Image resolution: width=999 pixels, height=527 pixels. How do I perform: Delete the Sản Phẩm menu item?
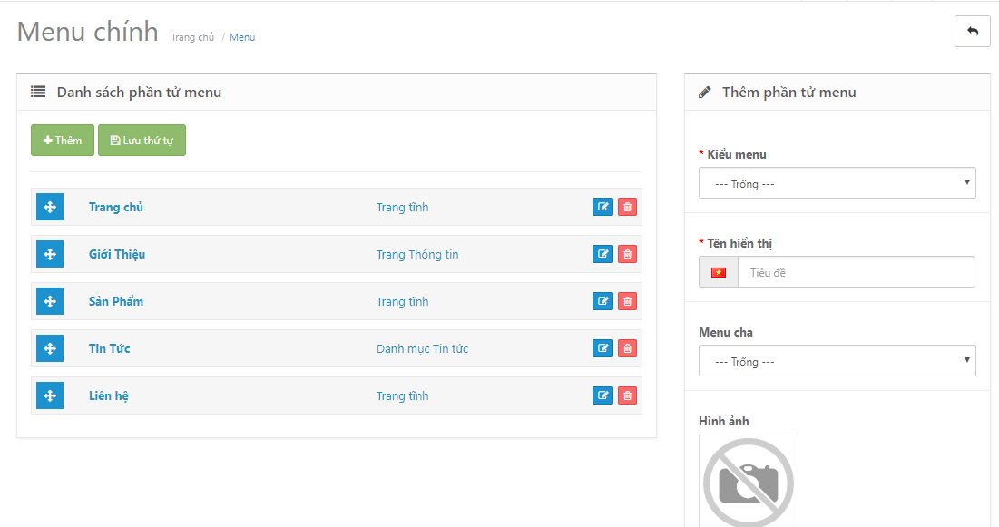tap(628, 301)
